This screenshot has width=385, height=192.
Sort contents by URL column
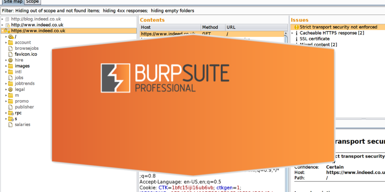[x=256, y=27]
